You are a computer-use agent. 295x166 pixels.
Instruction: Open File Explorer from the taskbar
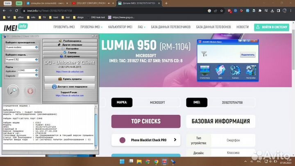[x=139, y=161]
